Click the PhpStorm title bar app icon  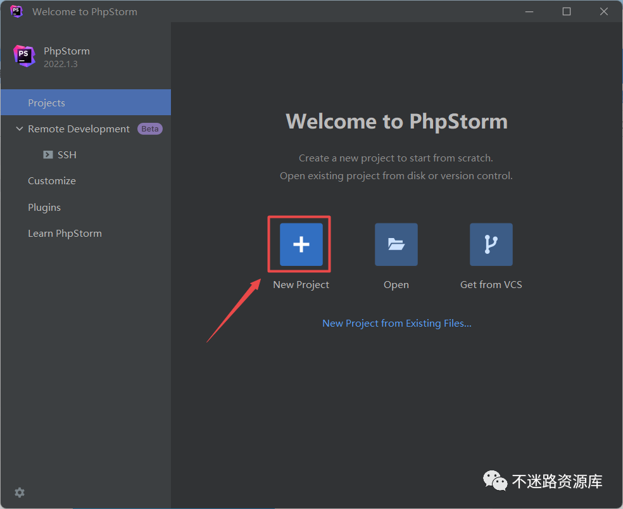click(x=16, y=11)
